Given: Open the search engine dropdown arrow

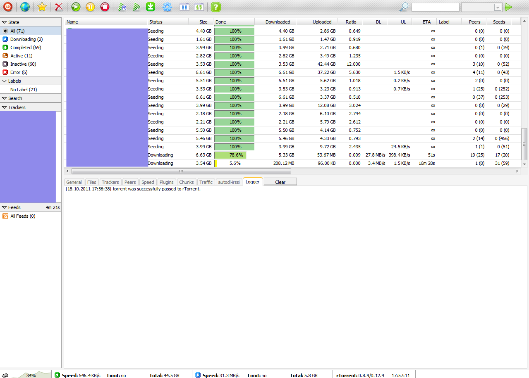Looking at the screenshot, I should point(498,7).
